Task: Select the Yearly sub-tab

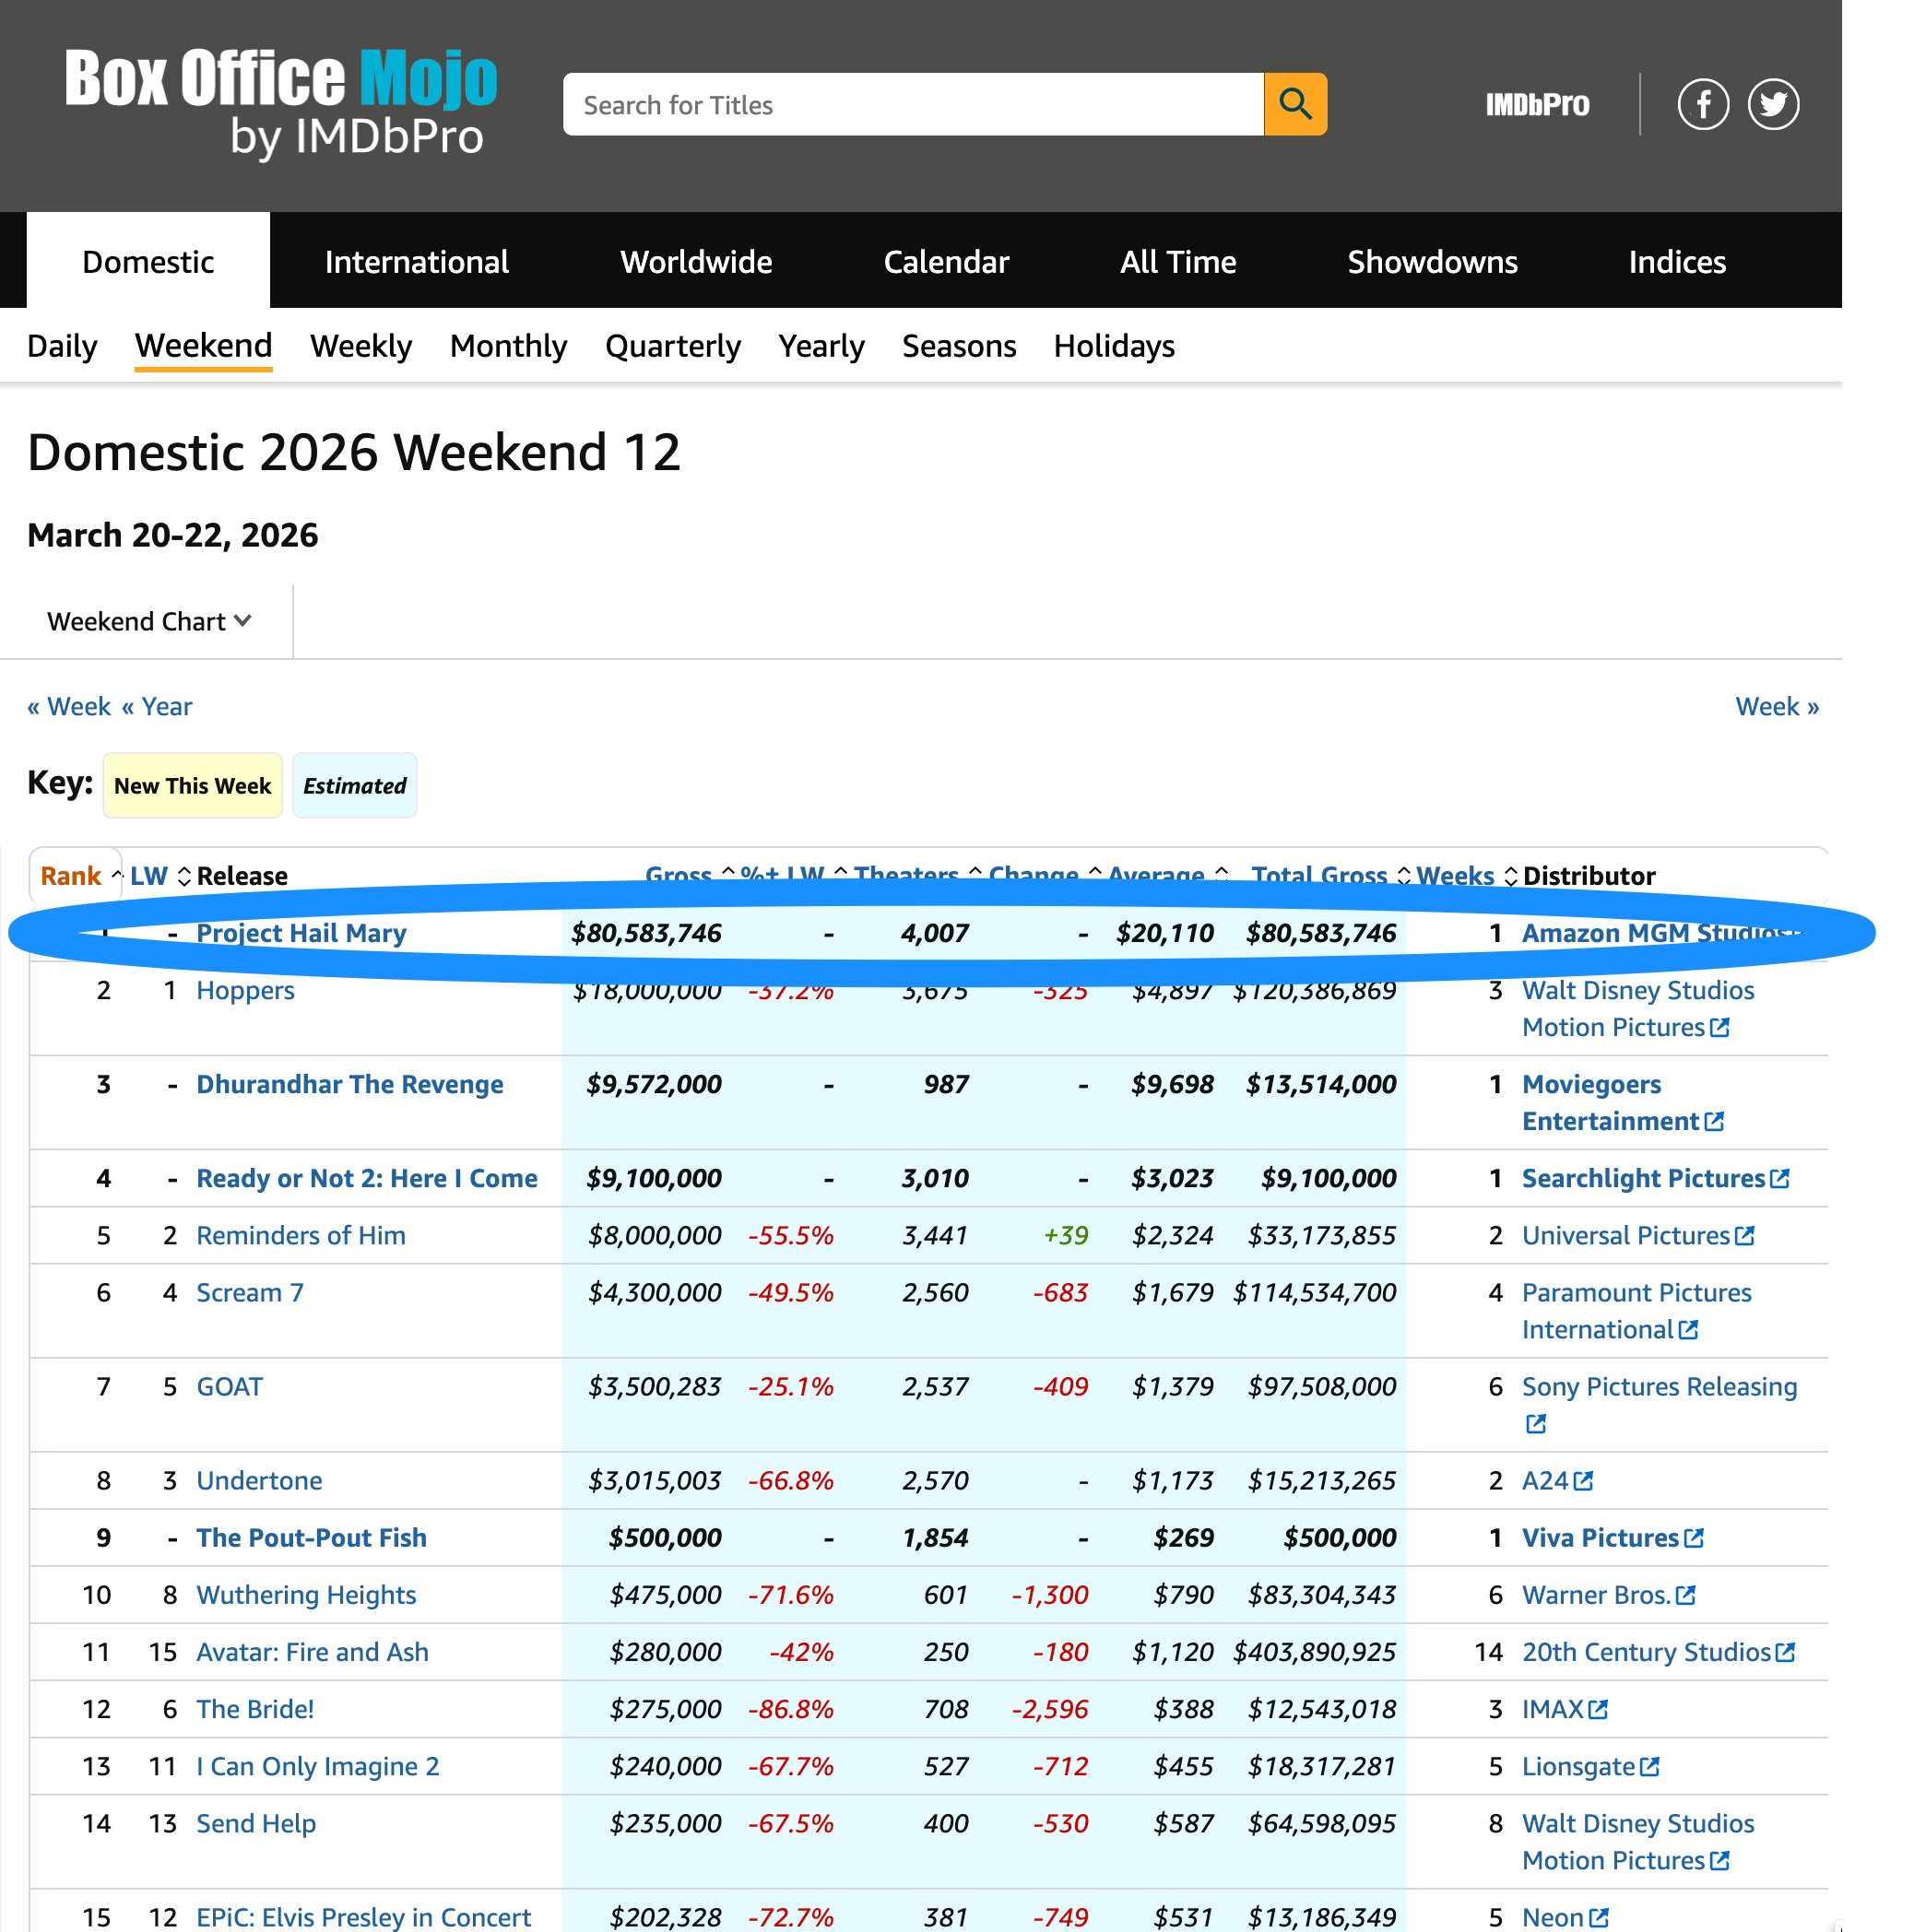Action: click(821, 346)
